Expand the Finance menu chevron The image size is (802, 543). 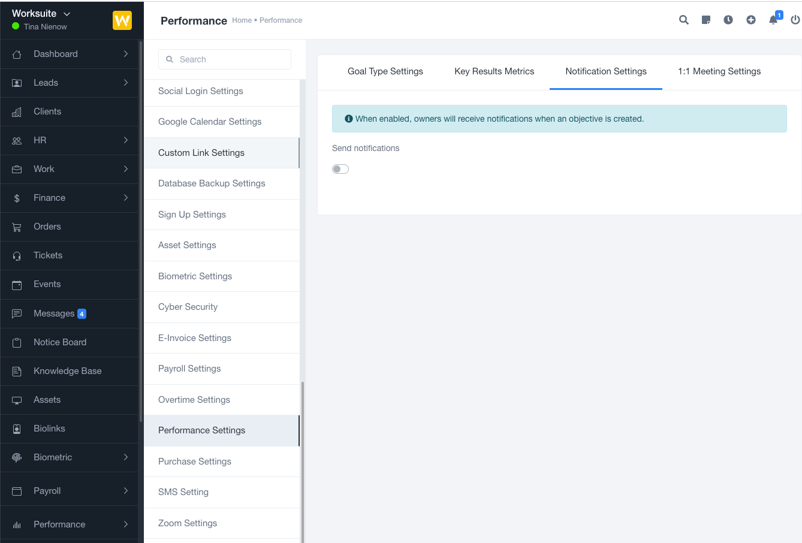[x=126, y=198]
